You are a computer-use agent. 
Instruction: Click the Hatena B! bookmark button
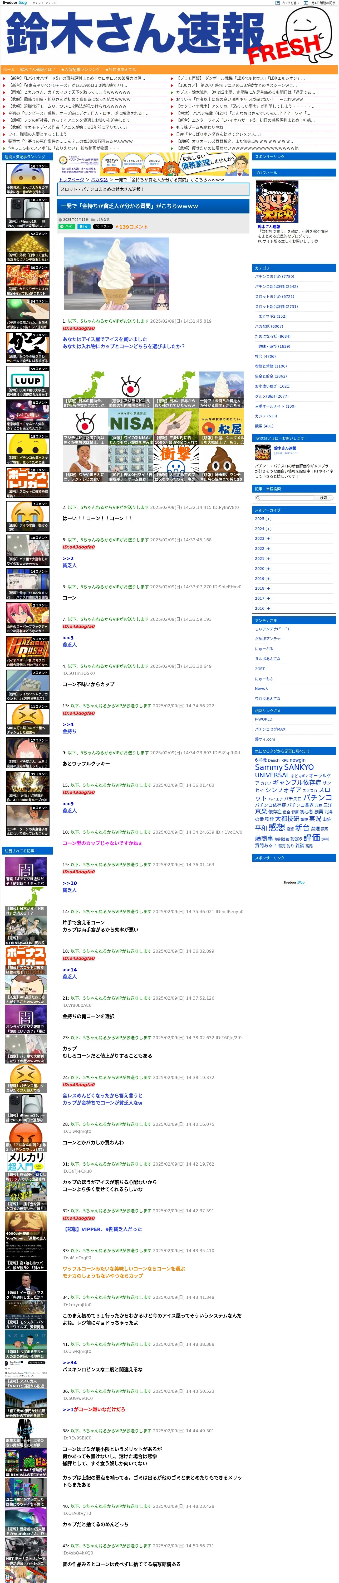click(x=83, y=227)
